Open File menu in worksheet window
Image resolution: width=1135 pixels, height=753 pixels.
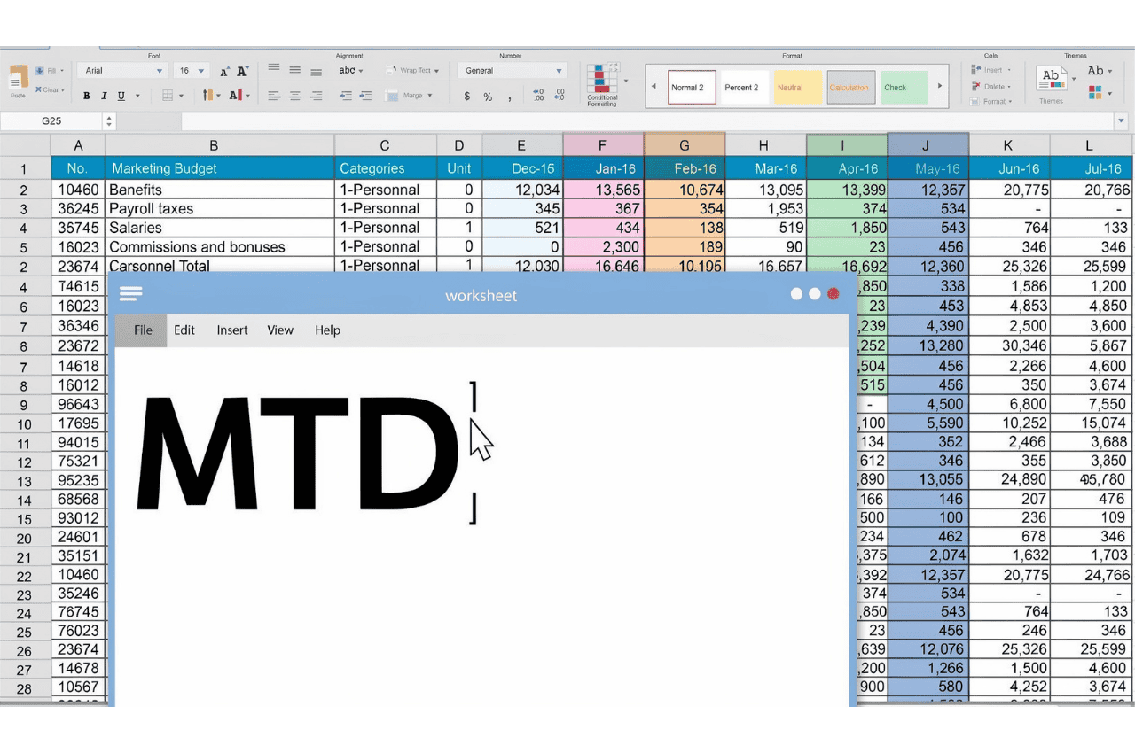[143, 330]
